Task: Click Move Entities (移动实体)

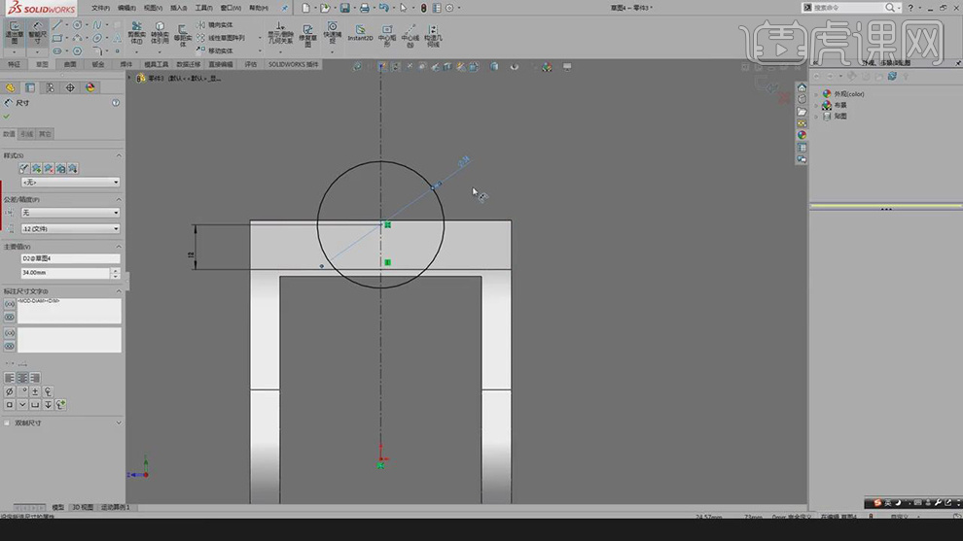Action: (x=214, y=51)
